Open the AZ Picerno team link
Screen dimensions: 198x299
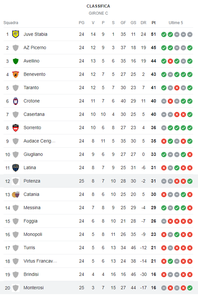(x=35, y=48)
